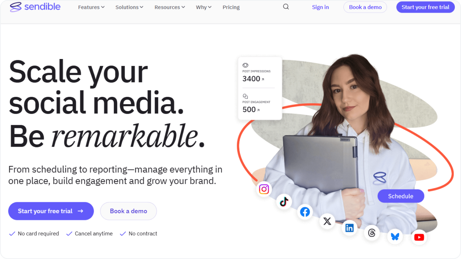Click the Sendible logo

click(35, 7)
